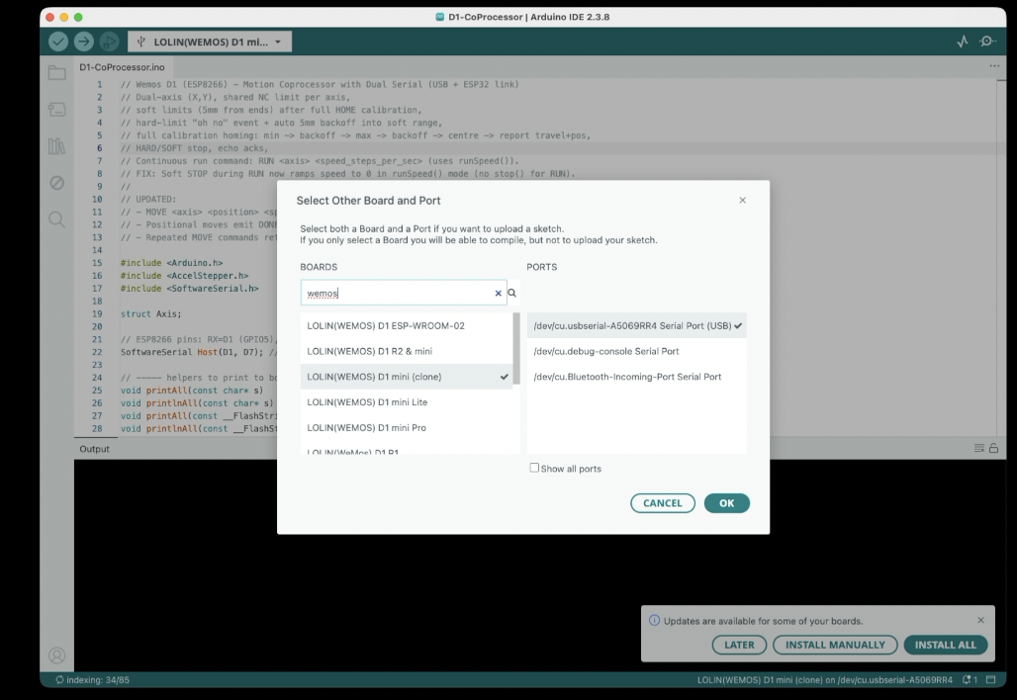The image size is (1017, 700).
Task: Click the board search magnifier icon
Action: coord(511,293)
